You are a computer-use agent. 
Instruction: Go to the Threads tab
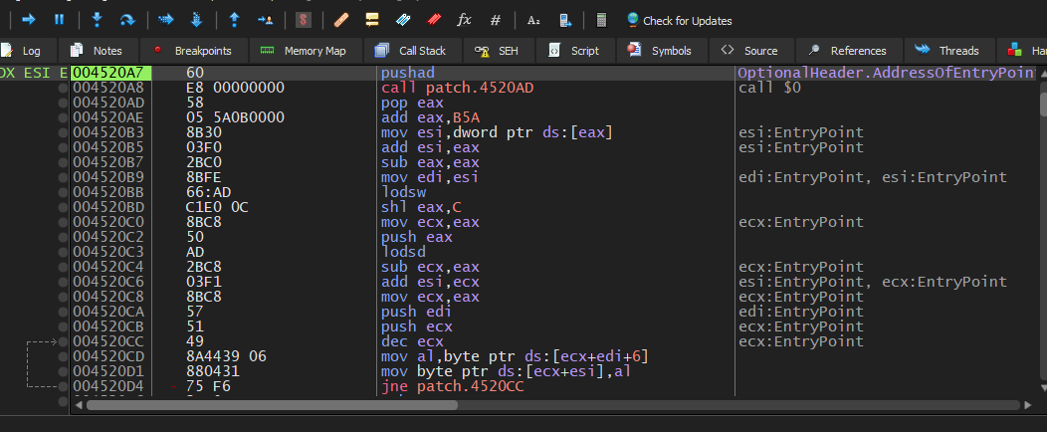[x=948, y=51]
